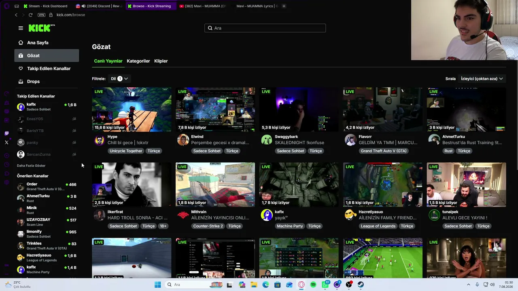This screenshot has height=291, width=518.
Task: Open a new browser tab
Action: (x=284, y=6)
